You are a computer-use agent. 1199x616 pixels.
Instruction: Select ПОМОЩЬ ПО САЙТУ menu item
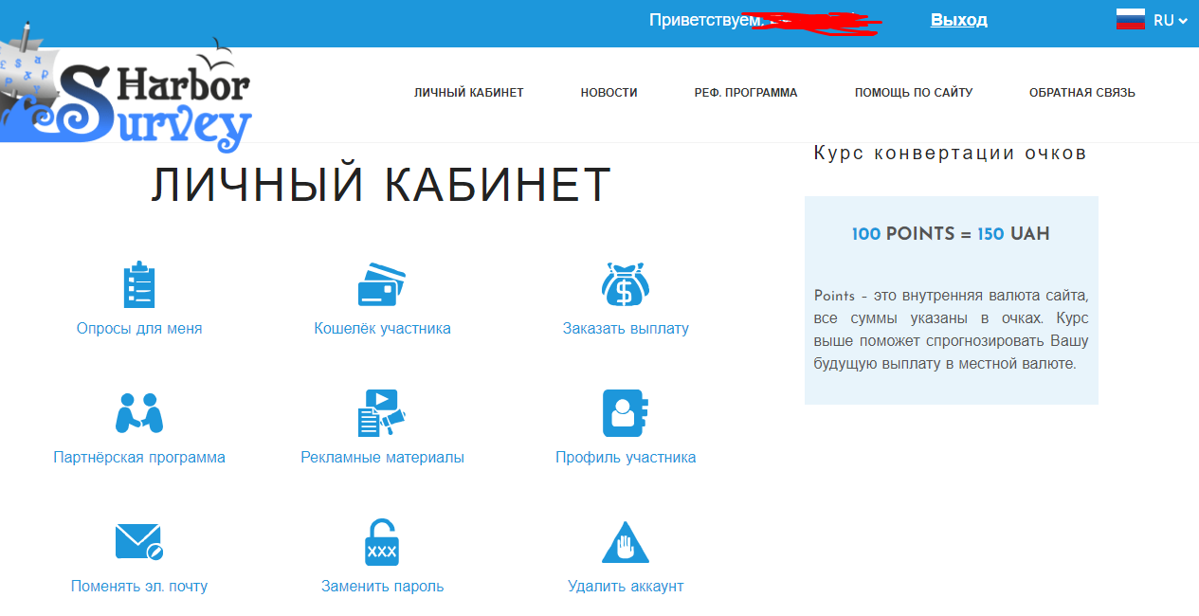point(914,93)
